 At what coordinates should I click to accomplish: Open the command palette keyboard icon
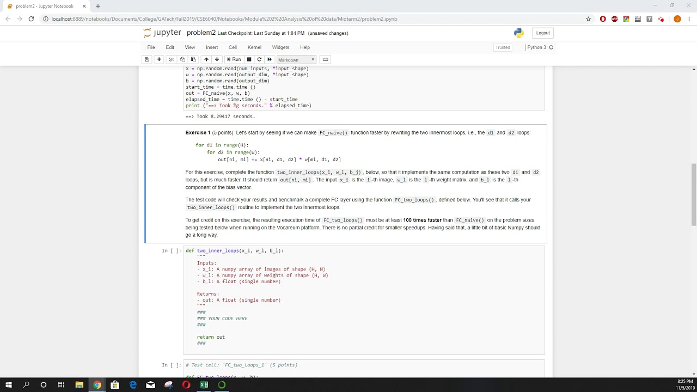pyautogui.click(x=326, y=59)
